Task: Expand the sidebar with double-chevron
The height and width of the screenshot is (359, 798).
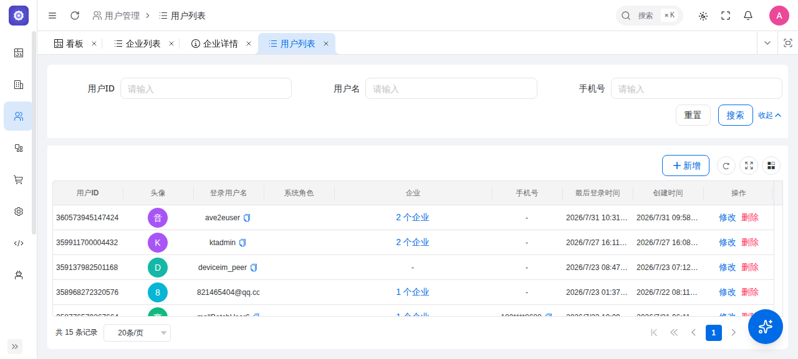Action: tap(15, 347)
